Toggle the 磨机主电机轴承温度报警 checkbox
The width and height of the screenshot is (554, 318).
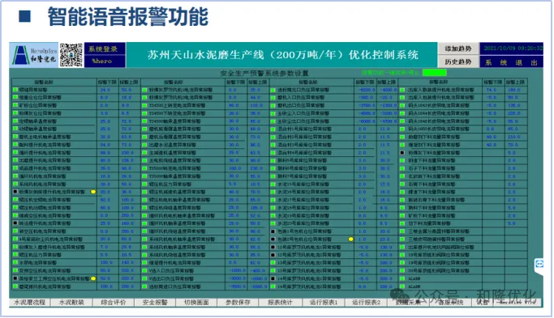coord(15,137)
